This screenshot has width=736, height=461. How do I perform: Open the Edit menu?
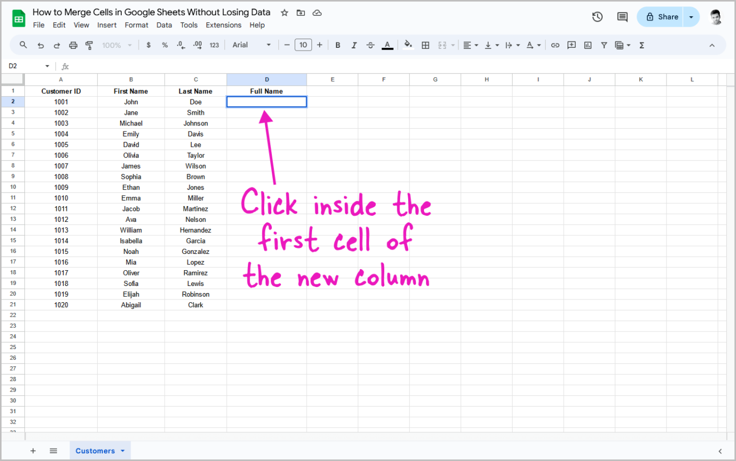(59, 25)
